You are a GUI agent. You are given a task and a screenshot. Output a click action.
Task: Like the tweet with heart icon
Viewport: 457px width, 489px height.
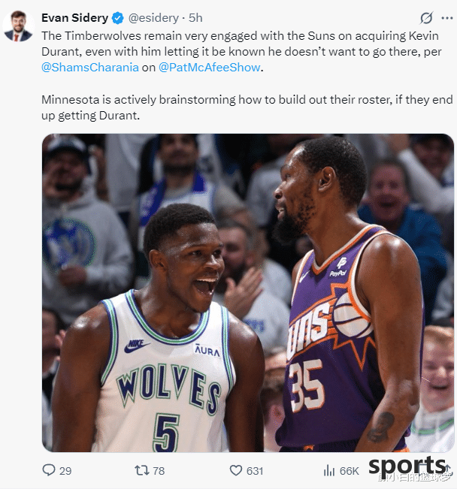(x=236, y=470)
